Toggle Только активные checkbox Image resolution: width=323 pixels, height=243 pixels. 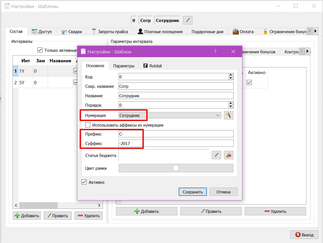[x=40, y=50]
